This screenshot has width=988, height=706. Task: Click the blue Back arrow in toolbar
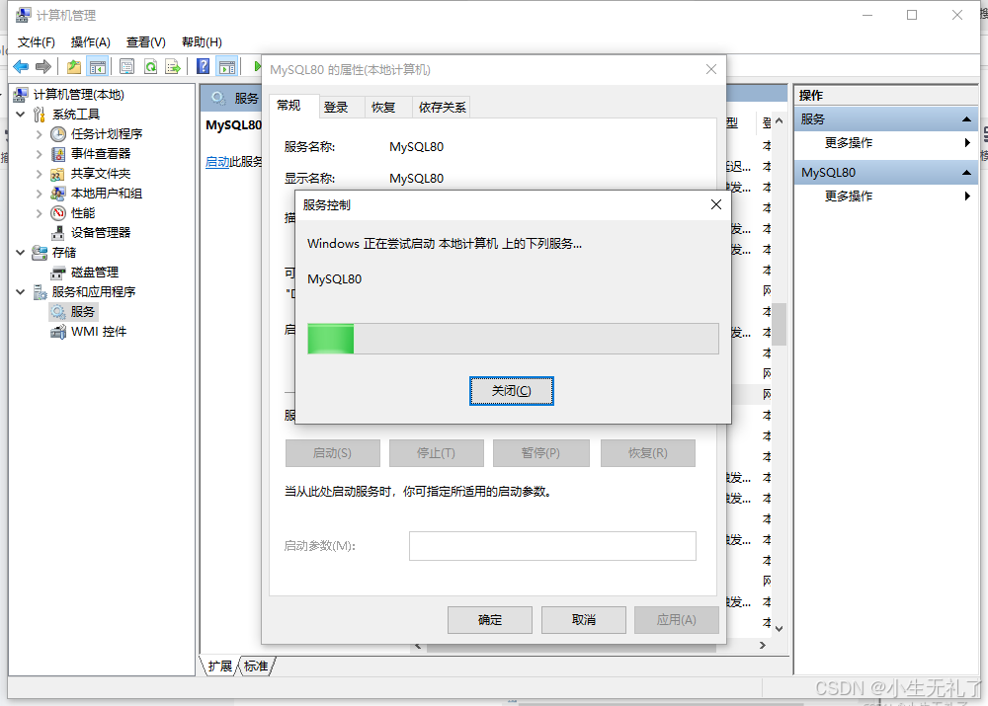click(x=21, y=66)
